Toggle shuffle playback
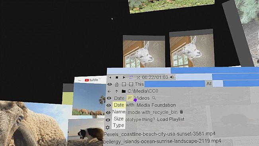This screenshot has height=146, width=259. pos(138,77)
